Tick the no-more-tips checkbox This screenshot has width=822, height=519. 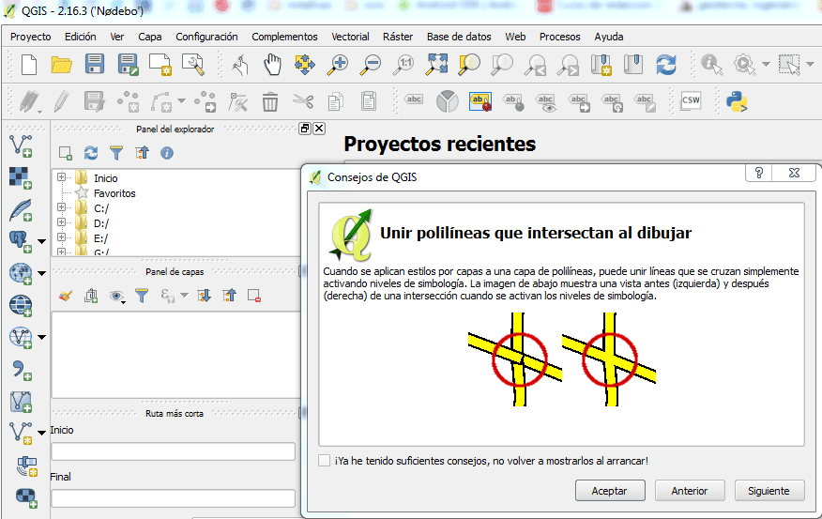(324, 460)
